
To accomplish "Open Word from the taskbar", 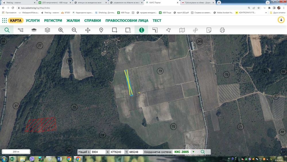I will pos(60,159).
